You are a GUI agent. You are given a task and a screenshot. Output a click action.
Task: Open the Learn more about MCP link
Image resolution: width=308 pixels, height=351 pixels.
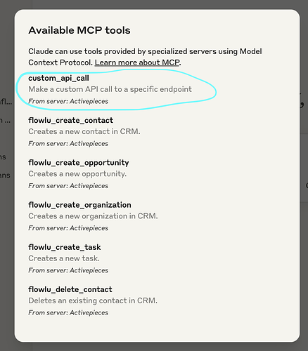137,62
